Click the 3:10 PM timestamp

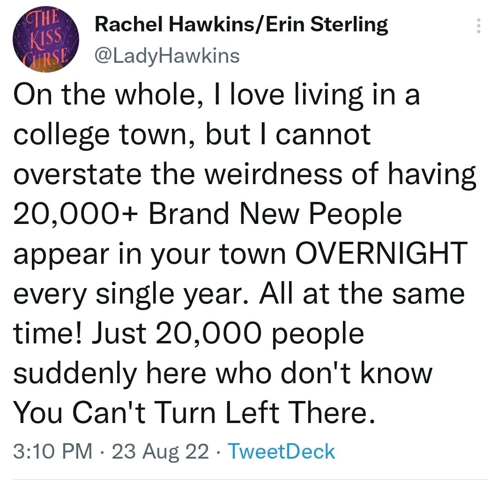tap(53, 452)
